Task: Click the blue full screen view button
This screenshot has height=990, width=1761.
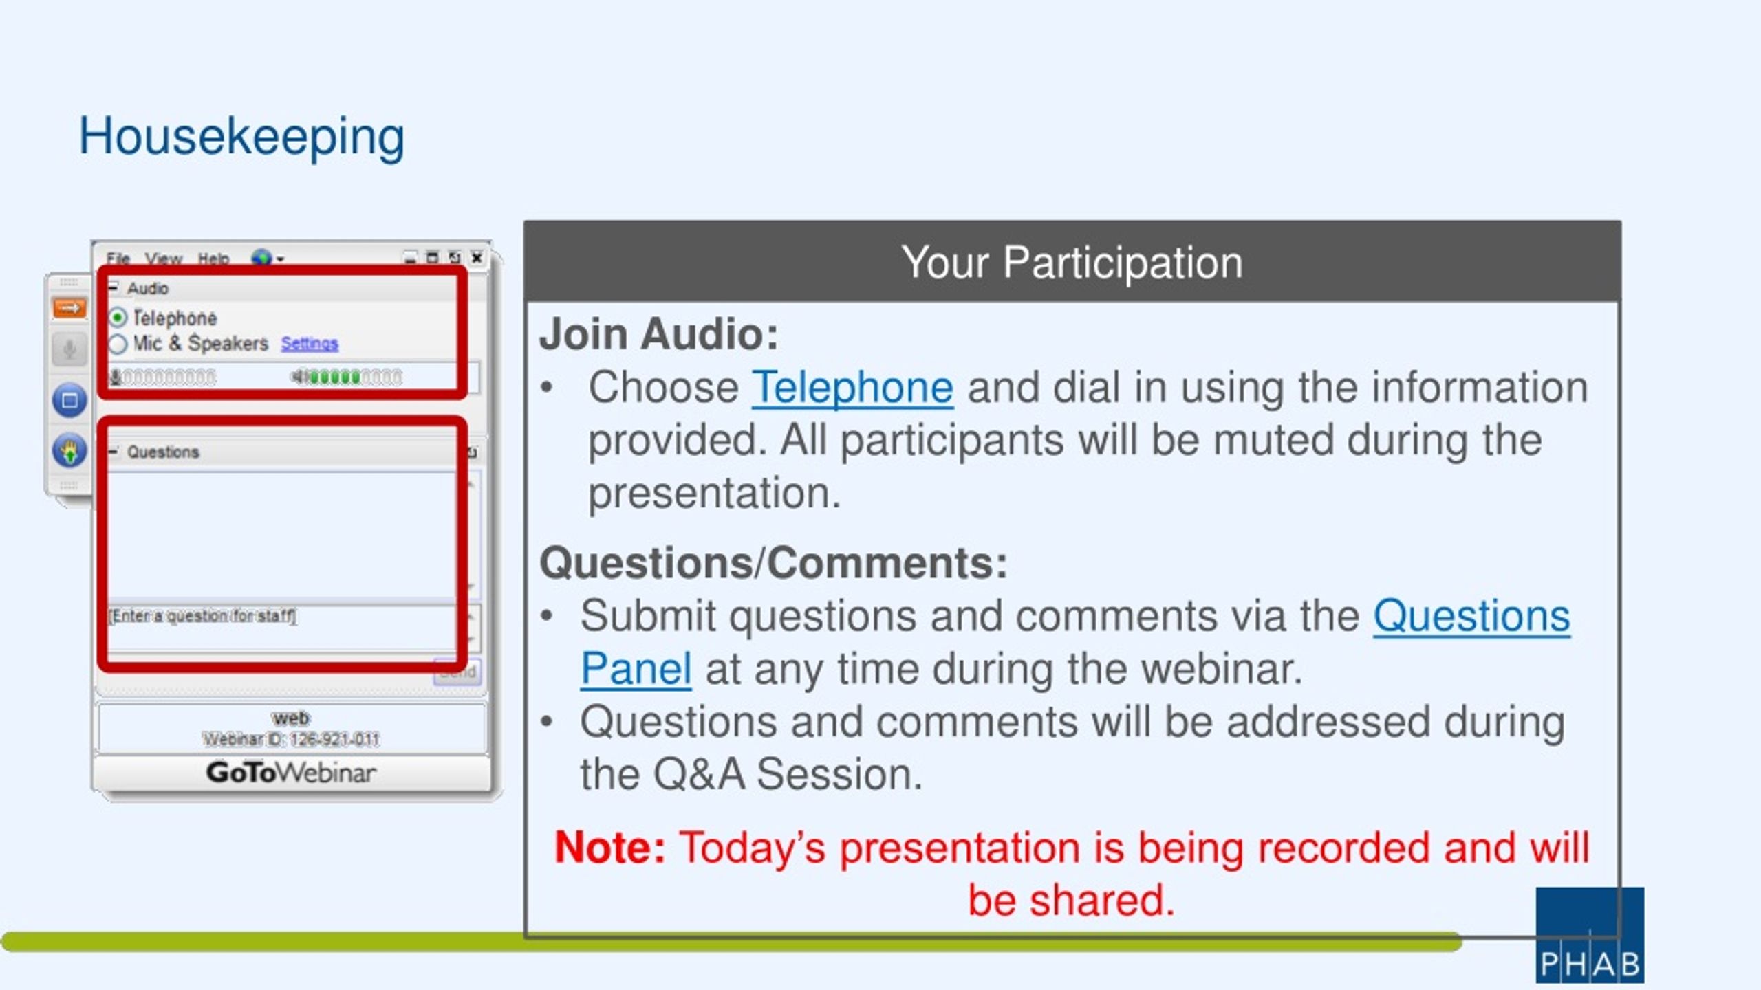Action: click(x=69, y=400)
